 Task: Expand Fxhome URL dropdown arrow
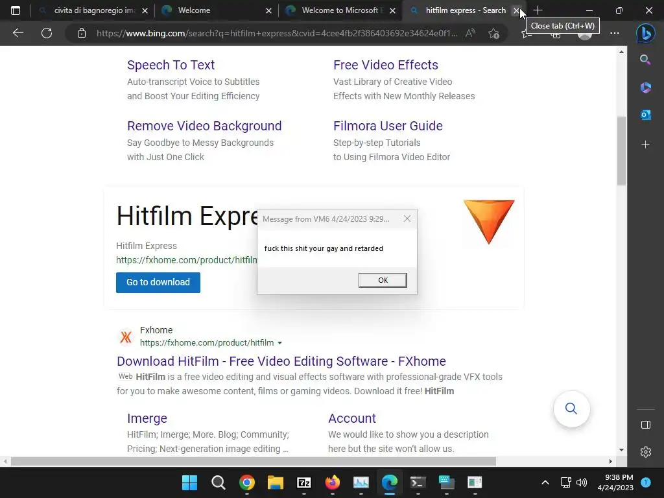point(279,343)
